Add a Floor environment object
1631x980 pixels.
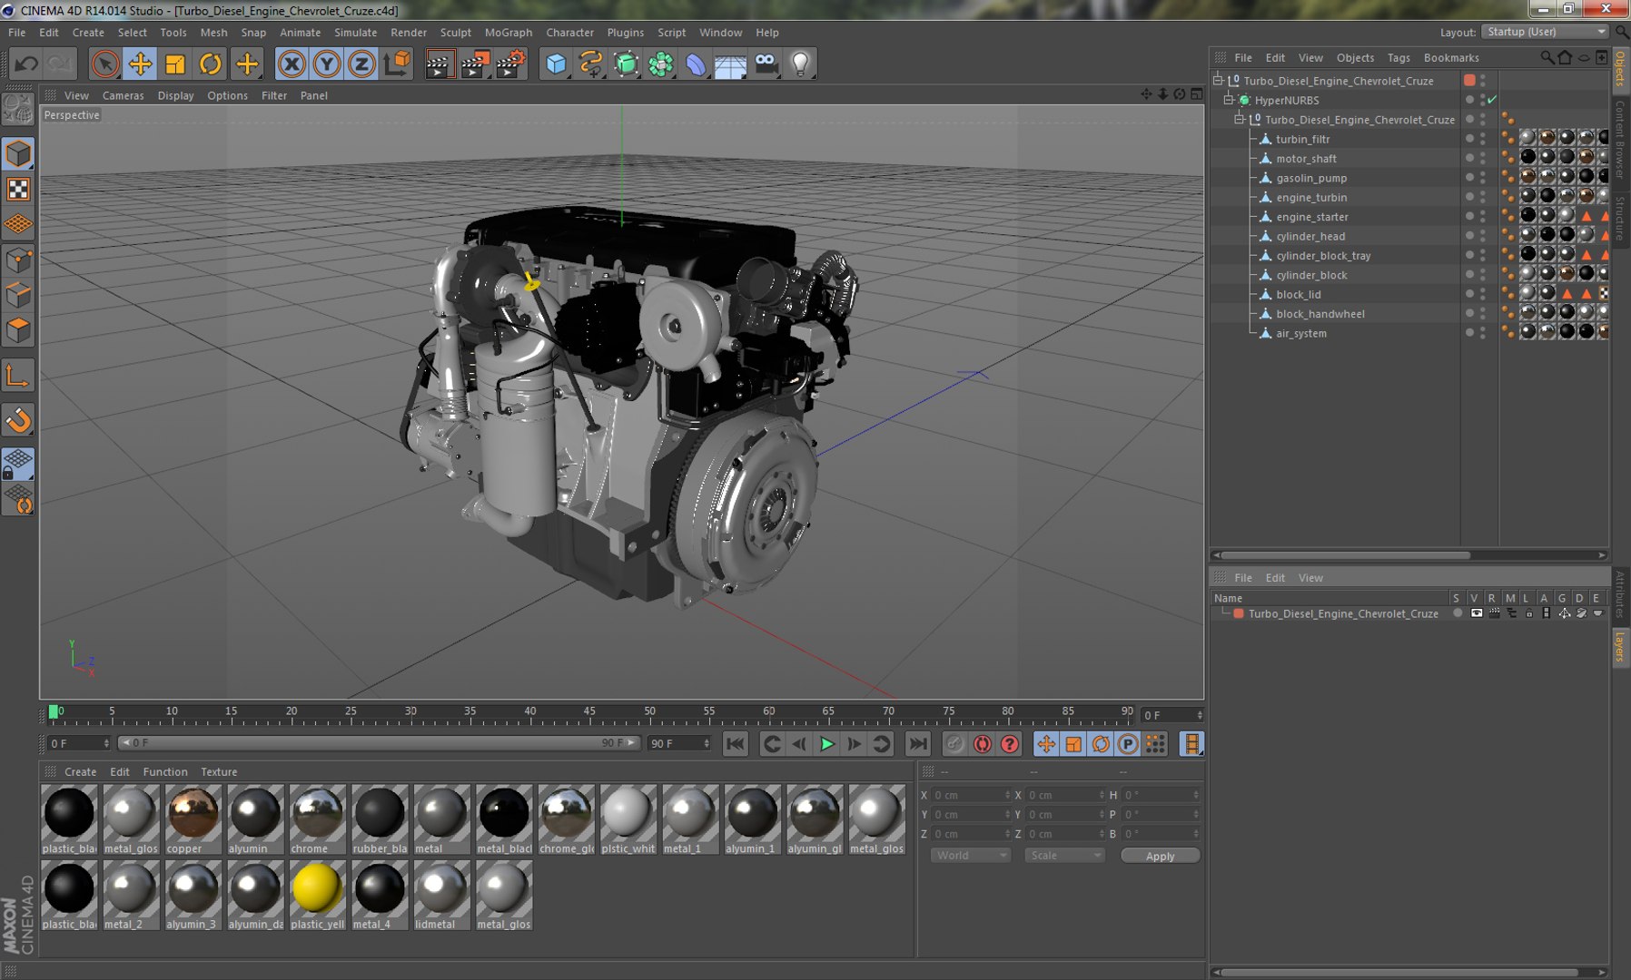730,64
